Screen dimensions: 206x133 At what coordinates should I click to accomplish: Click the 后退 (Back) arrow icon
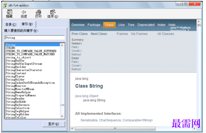(x=24, y=12)
